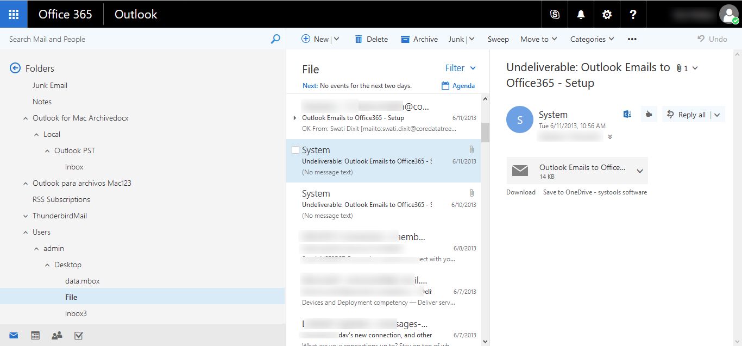Switch to Tasks view in bottom bar
This screenshot has width=742, height=346.
pos(78,335)
